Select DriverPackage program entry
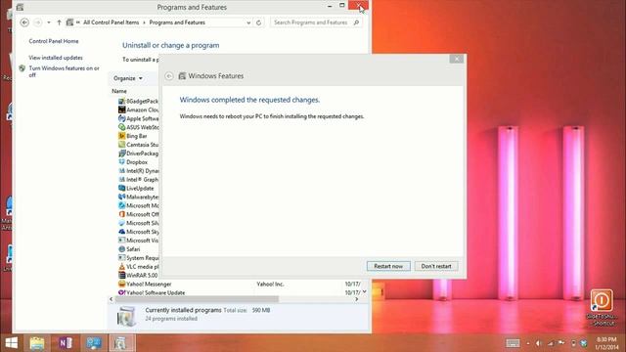626x352 pixels. tap(138, 154)
